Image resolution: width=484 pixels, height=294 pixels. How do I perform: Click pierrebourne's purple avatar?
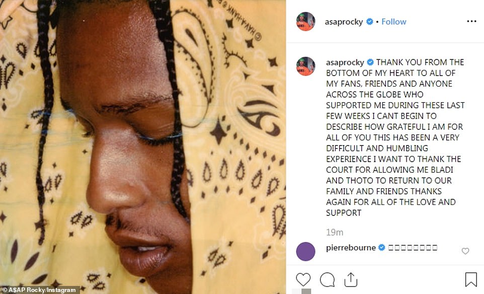[x=305, y=251]
